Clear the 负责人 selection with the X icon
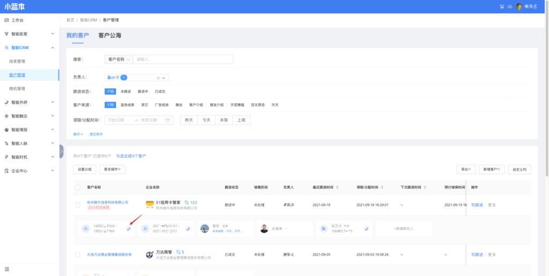The width and height of the screenshot is (549, 276). pyautogui.click(x=158, y=78)
